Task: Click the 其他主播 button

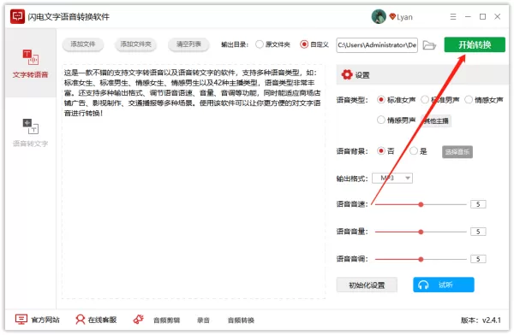Action: click(x=436, y=120)
